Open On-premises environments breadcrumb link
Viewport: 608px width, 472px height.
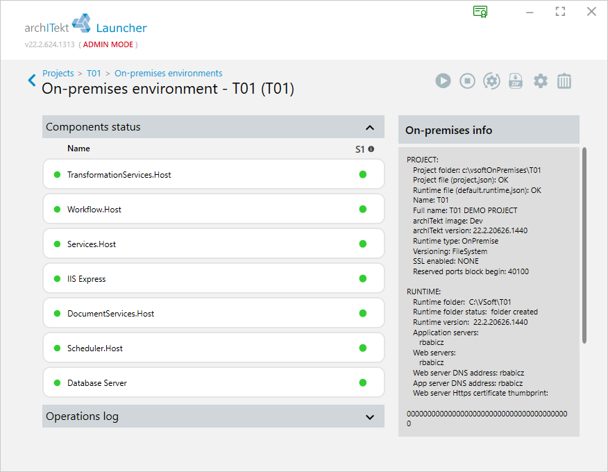(x=168, y=74)
